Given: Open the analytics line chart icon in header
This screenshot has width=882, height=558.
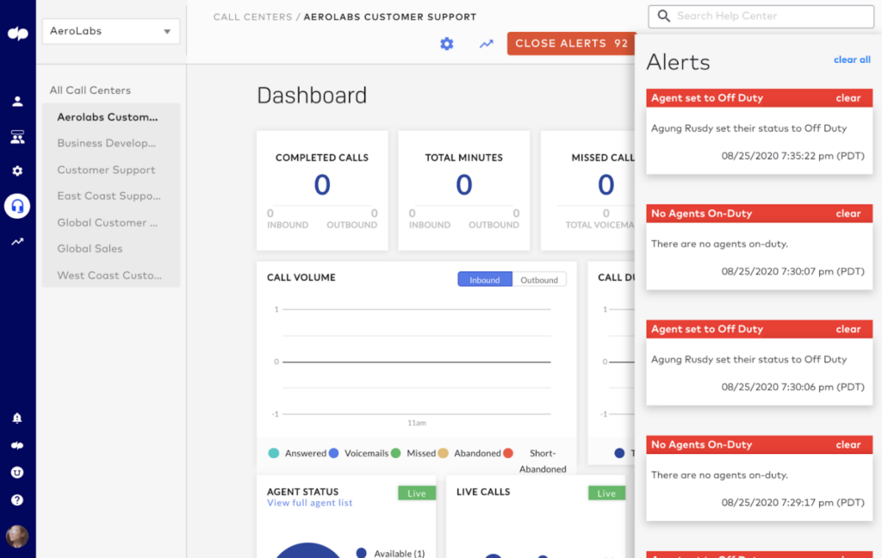Looking at the screenshot, I should 487,44.
